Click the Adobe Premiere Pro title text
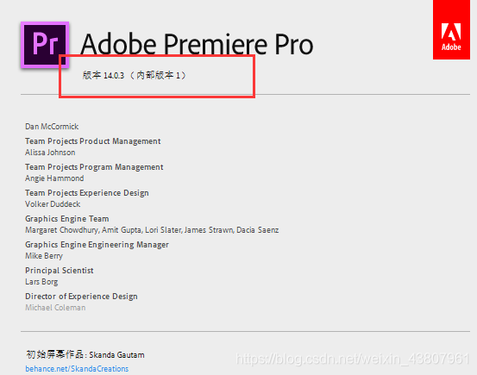Viewport: 477px width, 375px height. (x=198, y=45)
